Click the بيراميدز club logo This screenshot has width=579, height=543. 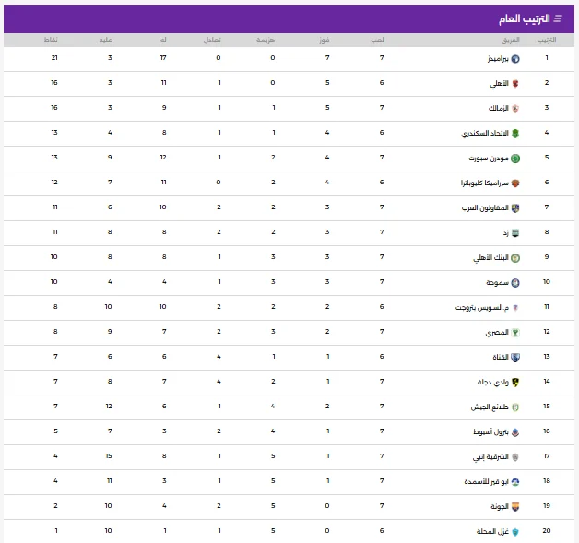click(x=515, y=59)
